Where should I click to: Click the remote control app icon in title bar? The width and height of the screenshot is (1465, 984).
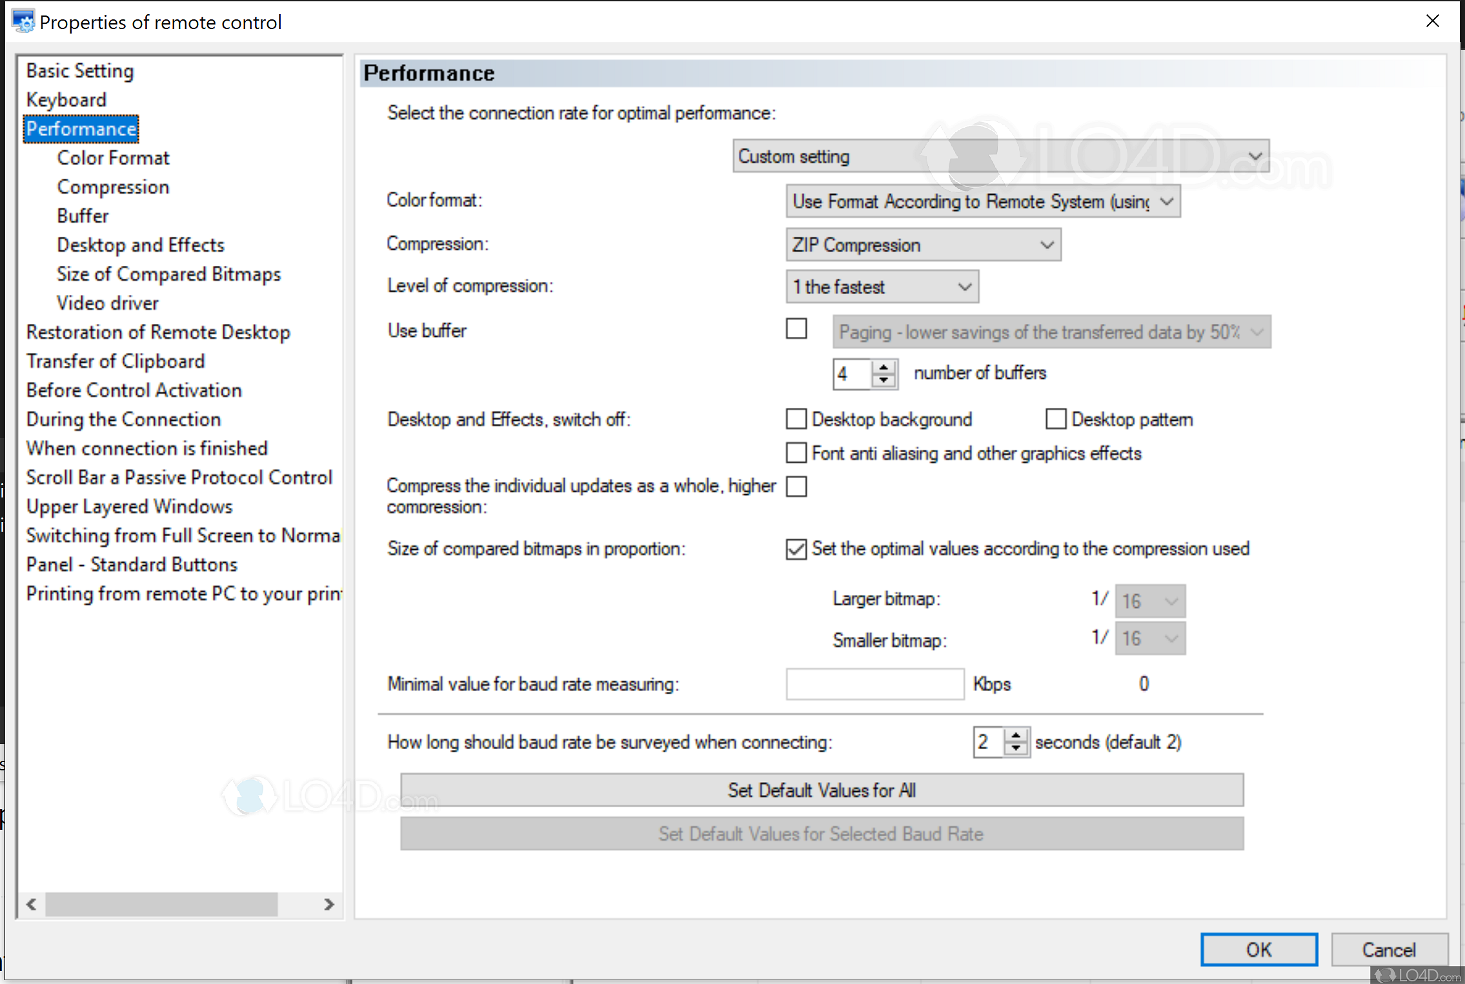23,21
